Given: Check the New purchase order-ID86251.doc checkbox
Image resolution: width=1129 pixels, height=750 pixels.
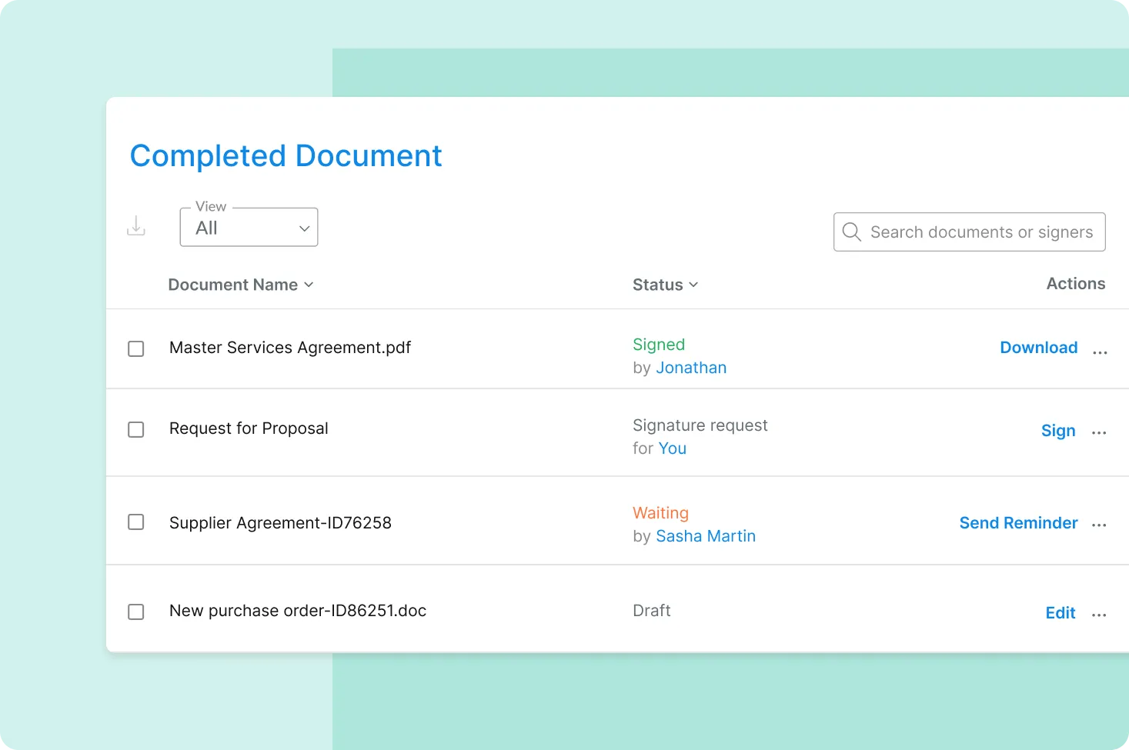Looking at the screenshot, I should (136, 612).
